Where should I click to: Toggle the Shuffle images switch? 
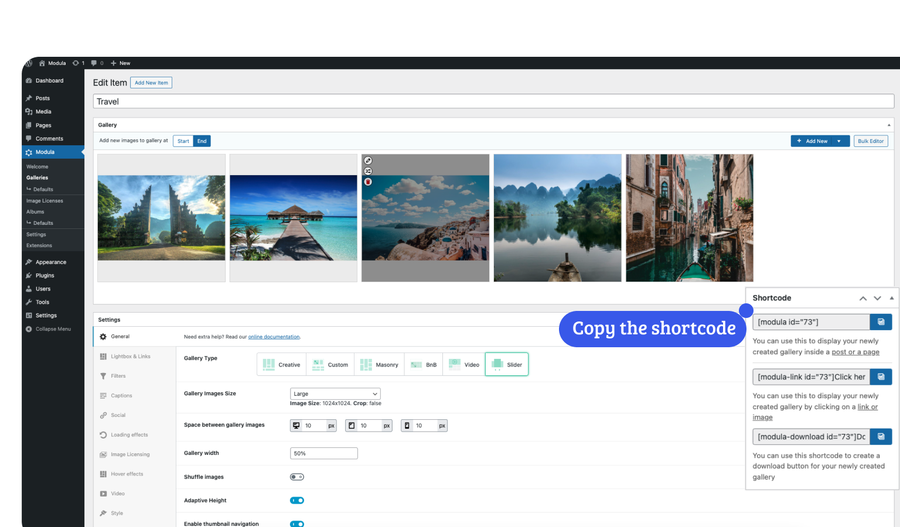[297, 477]
